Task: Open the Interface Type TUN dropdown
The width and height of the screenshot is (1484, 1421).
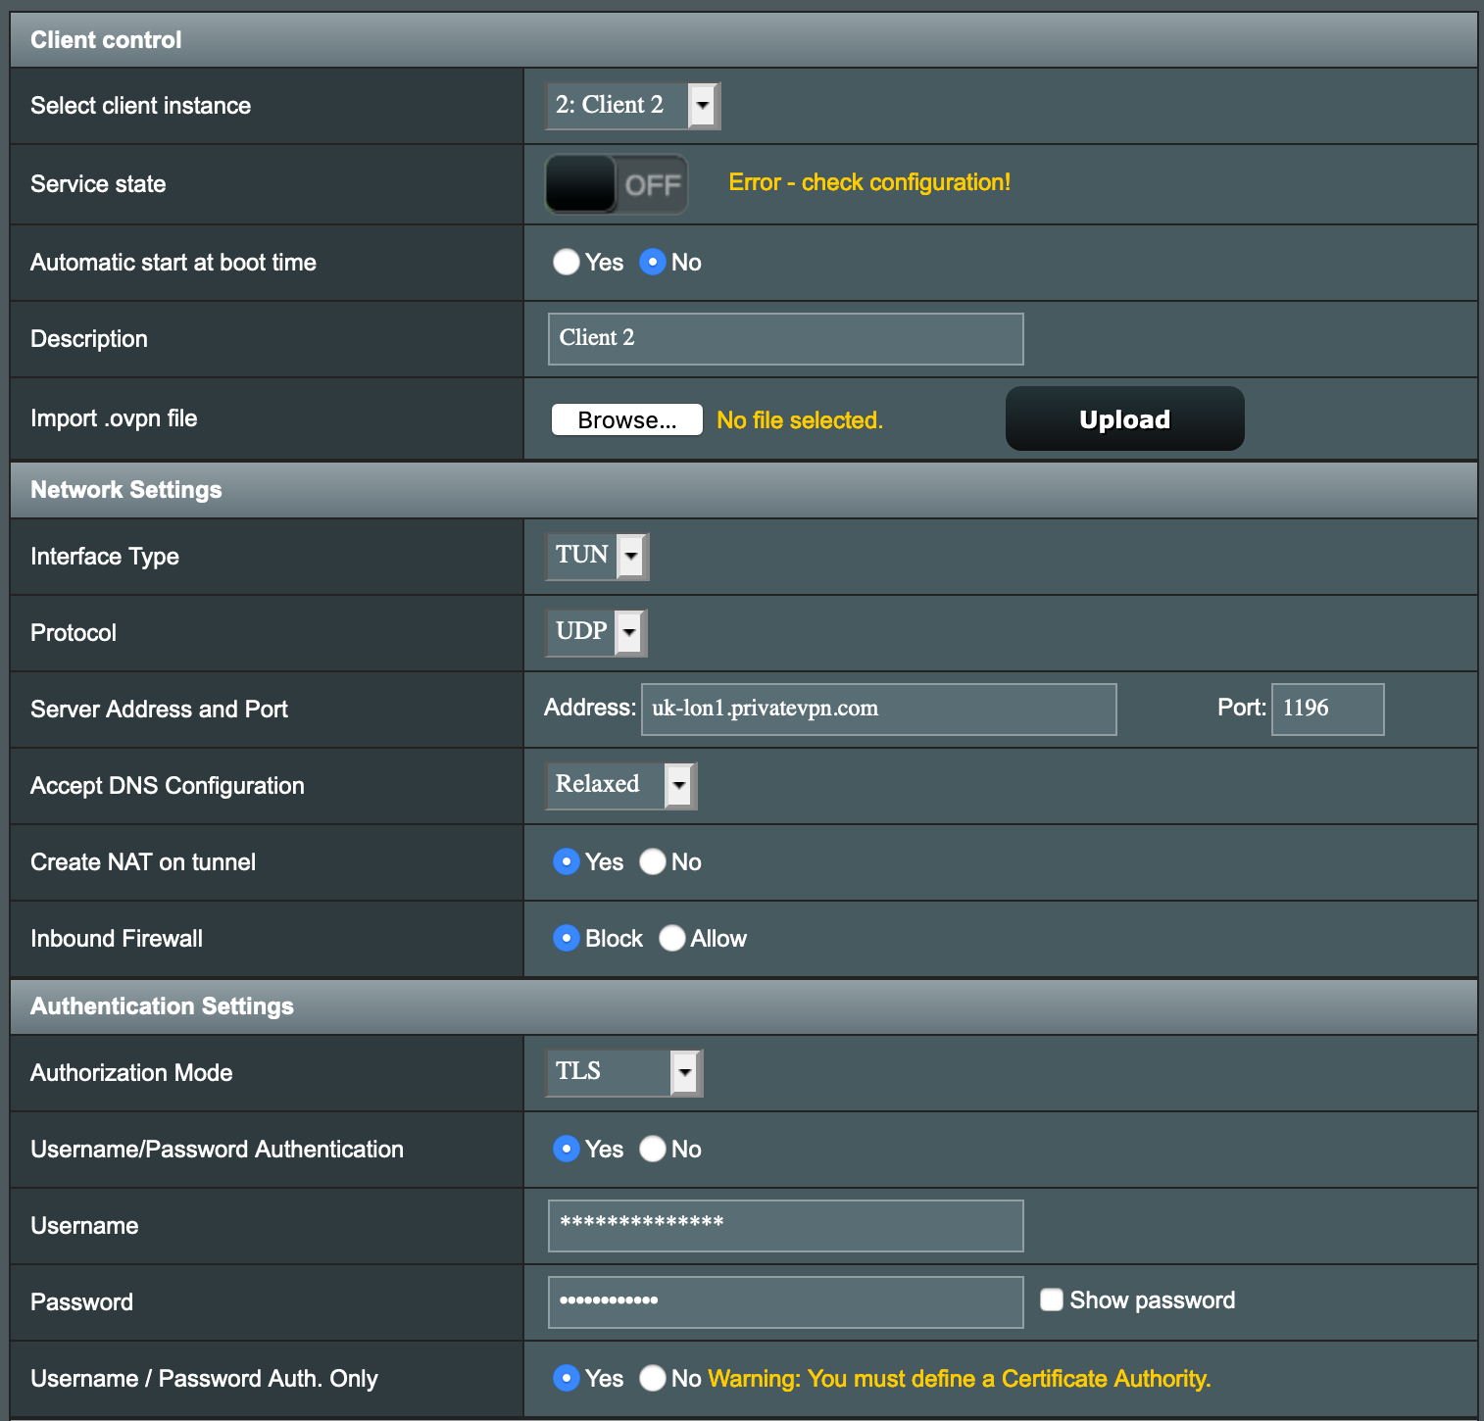Action: (597, 557)
